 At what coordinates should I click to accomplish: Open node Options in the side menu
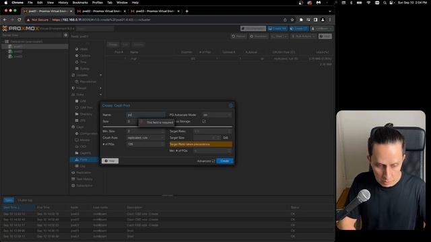(85, 55)
